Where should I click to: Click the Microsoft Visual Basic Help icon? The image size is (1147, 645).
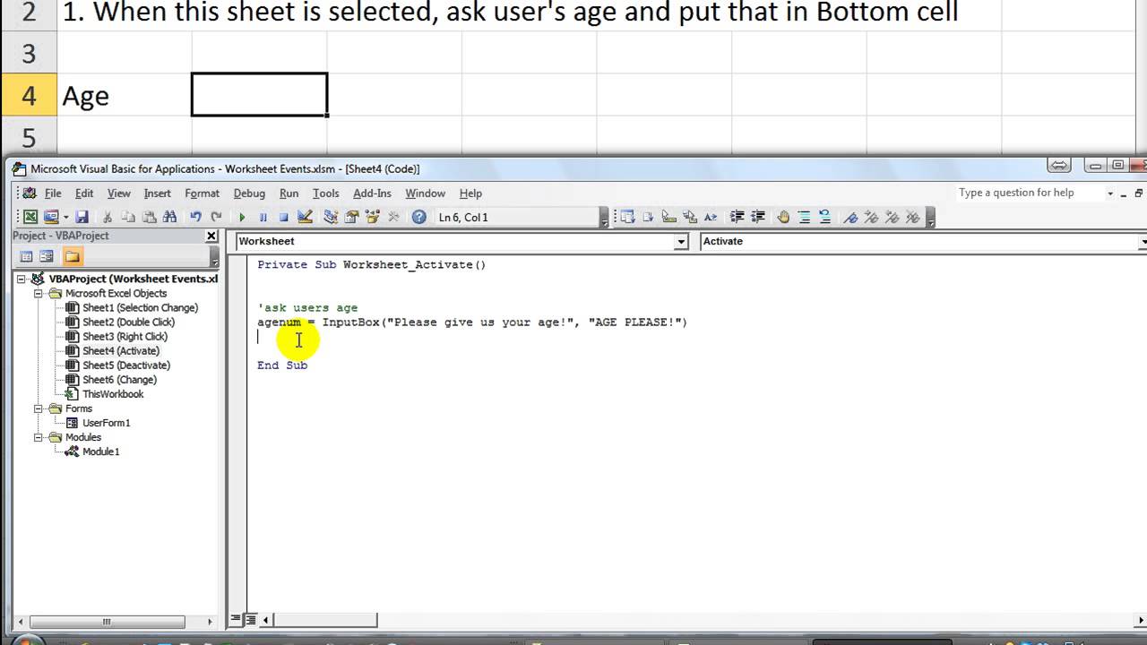click(418, 217)
